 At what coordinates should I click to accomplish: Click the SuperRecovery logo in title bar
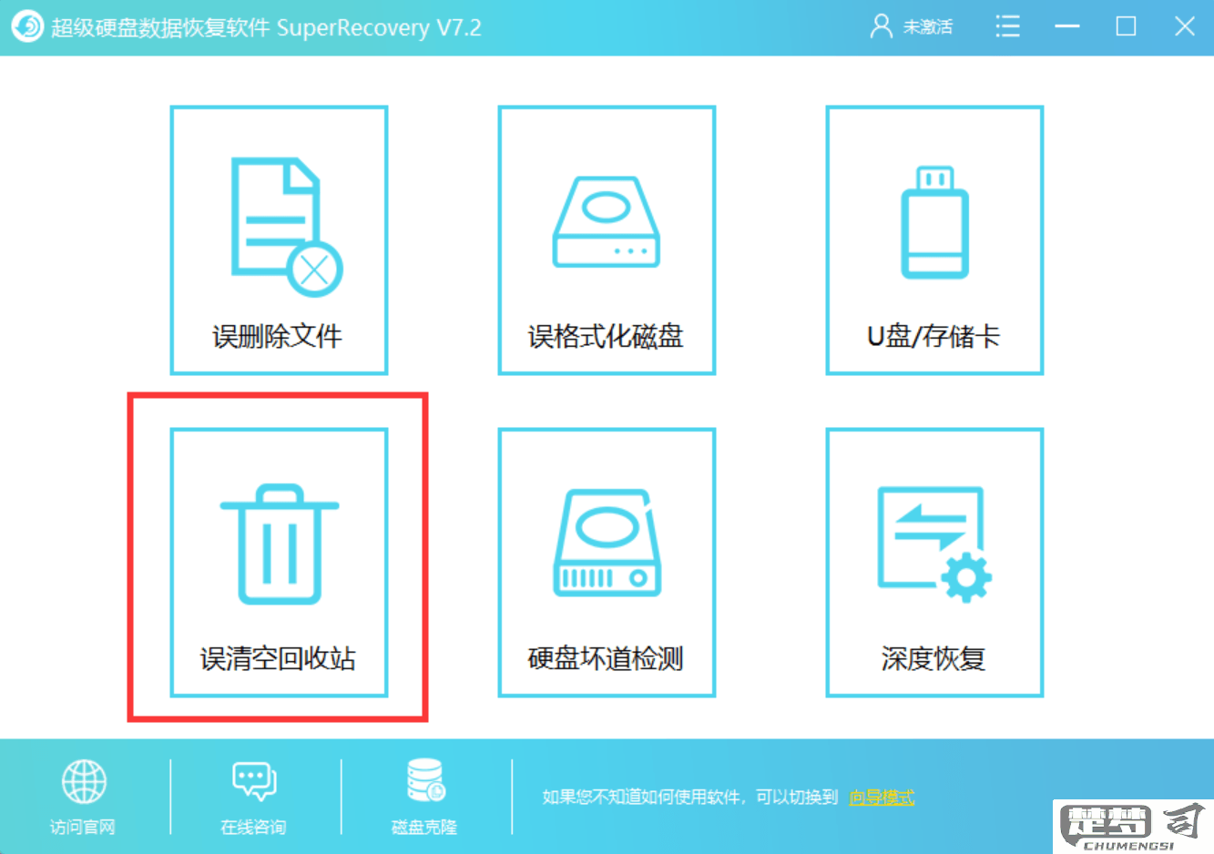click(x=27, y=26)
